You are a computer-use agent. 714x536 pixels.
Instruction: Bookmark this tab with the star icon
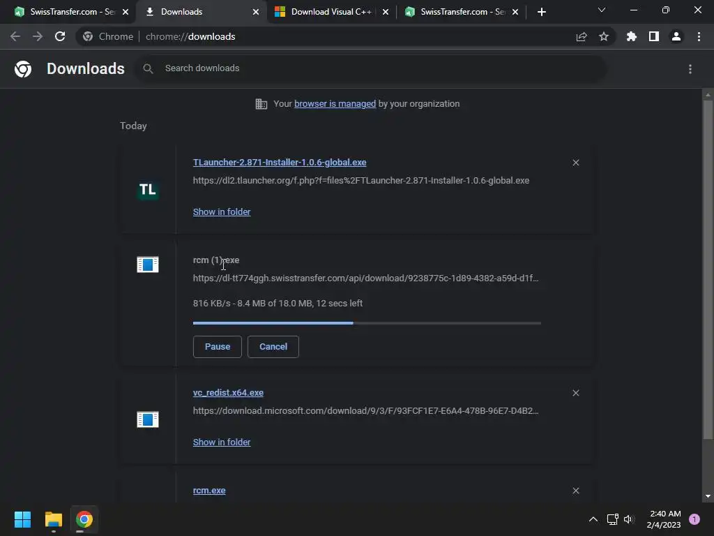(604, 36)
